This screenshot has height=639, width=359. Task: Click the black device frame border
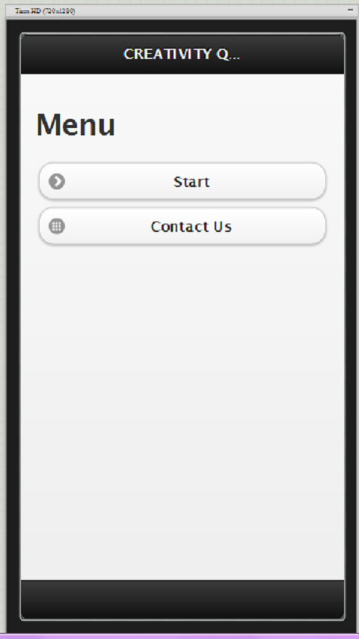pos(13,326)
